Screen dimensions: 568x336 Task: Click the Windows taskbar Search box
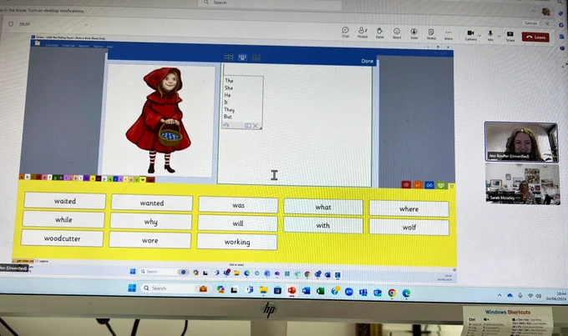(175, 288)
